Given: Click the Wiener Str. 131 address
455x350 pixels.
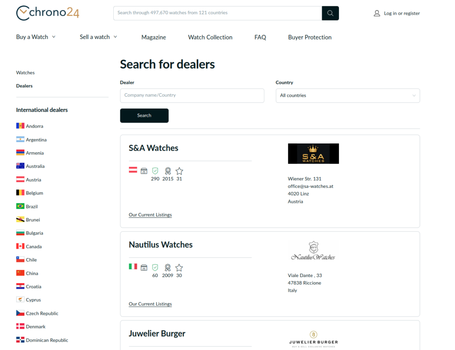Looking at the screenshot, I should point(304,179).
